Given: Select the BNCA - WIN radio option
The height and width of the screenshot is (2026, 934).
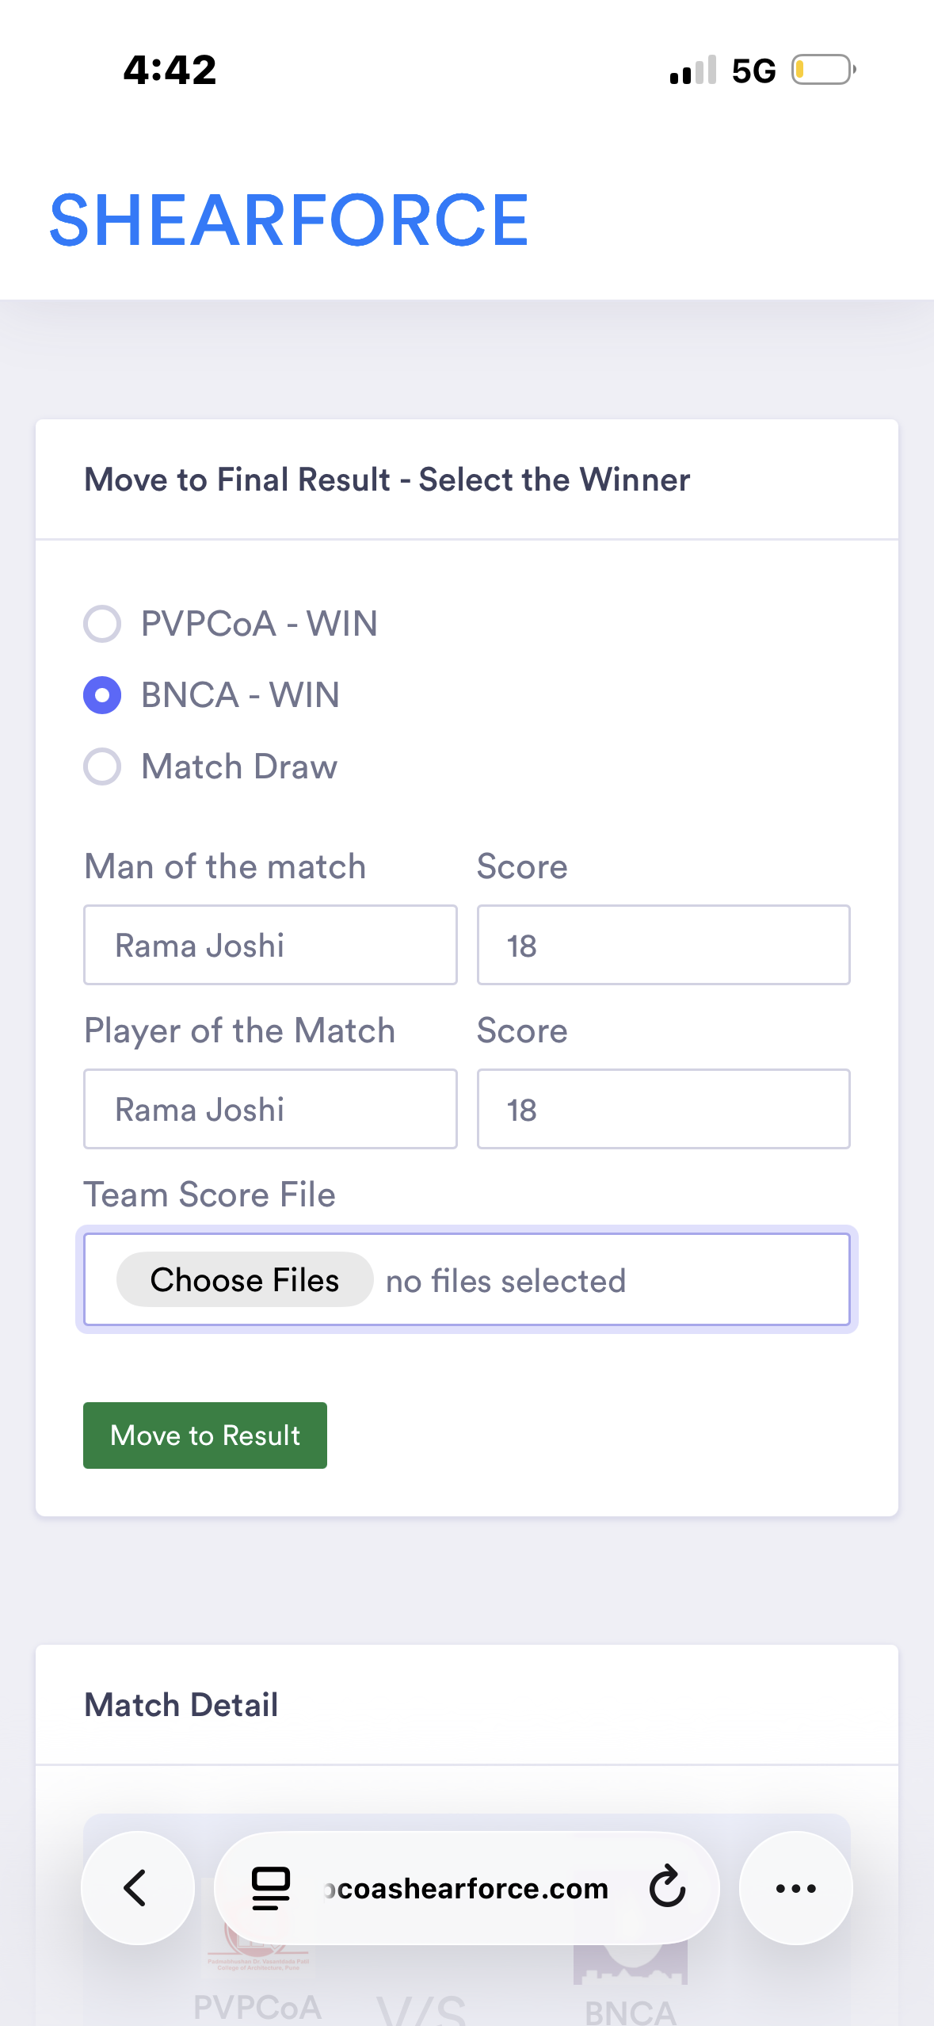Looking at the screenshot, I should 102,695.
